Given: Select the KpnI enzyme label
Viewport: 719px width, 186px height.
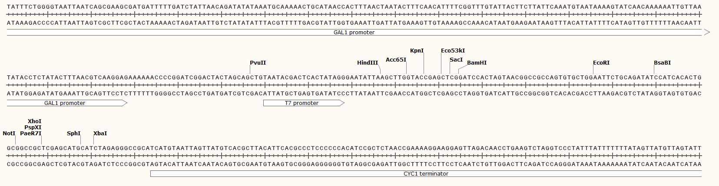Looking at the screenshot, I should [417, 51].
